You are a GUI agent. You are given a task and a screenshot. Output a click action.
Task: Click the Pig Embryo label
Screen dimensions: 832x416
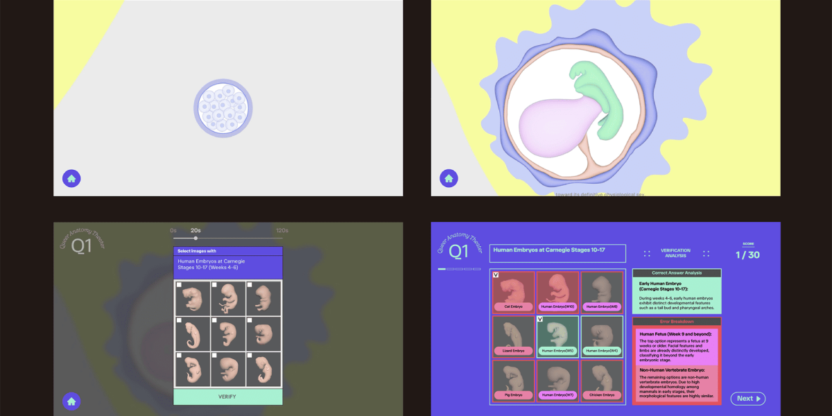[513, 395]
